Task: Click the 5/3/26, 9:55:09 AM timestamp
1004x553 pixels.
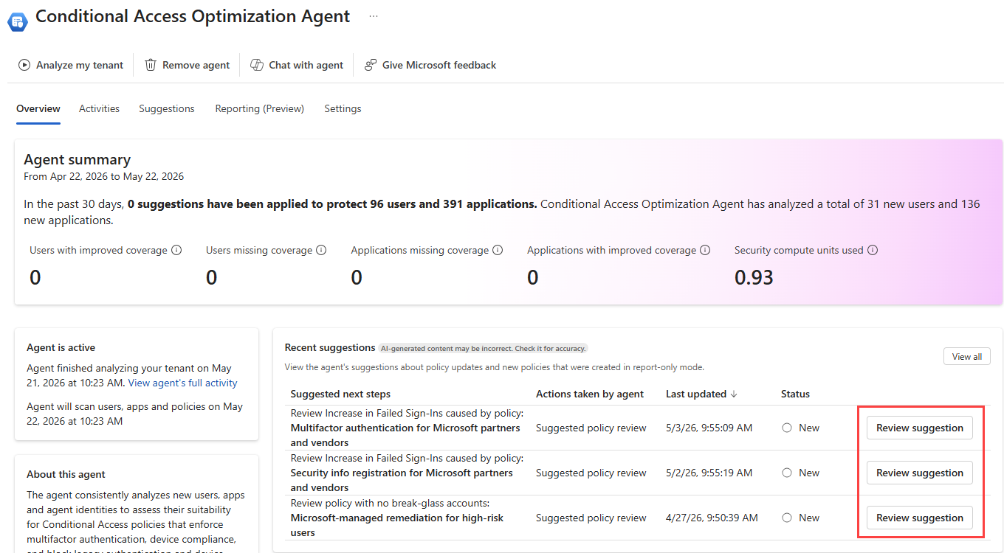Action: click(x=709, y=428)
